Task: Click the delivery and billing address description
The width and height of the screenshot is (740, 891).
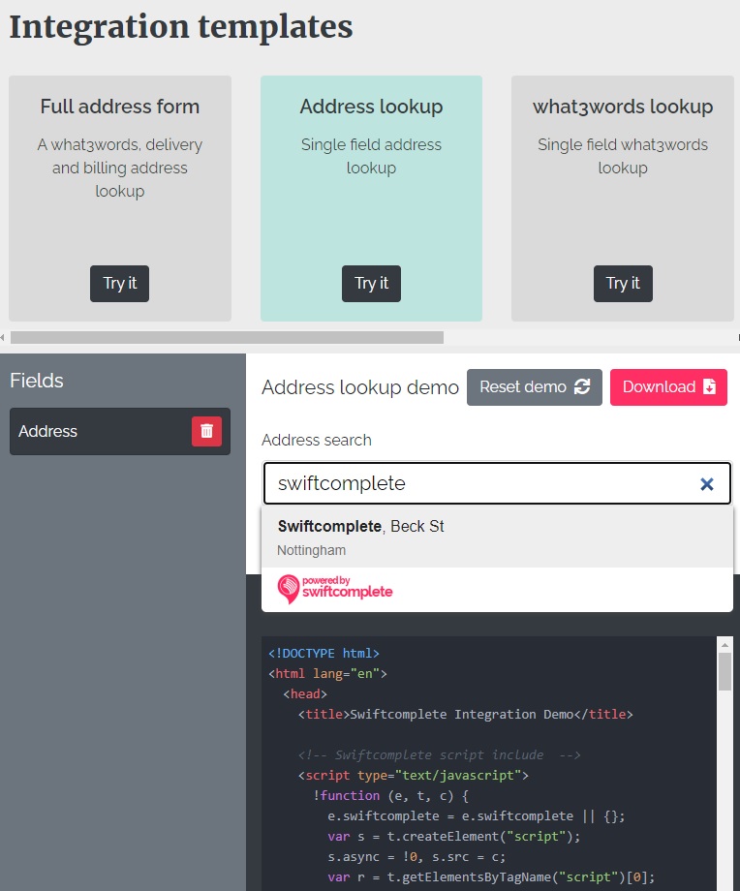Action: [120, 169]
